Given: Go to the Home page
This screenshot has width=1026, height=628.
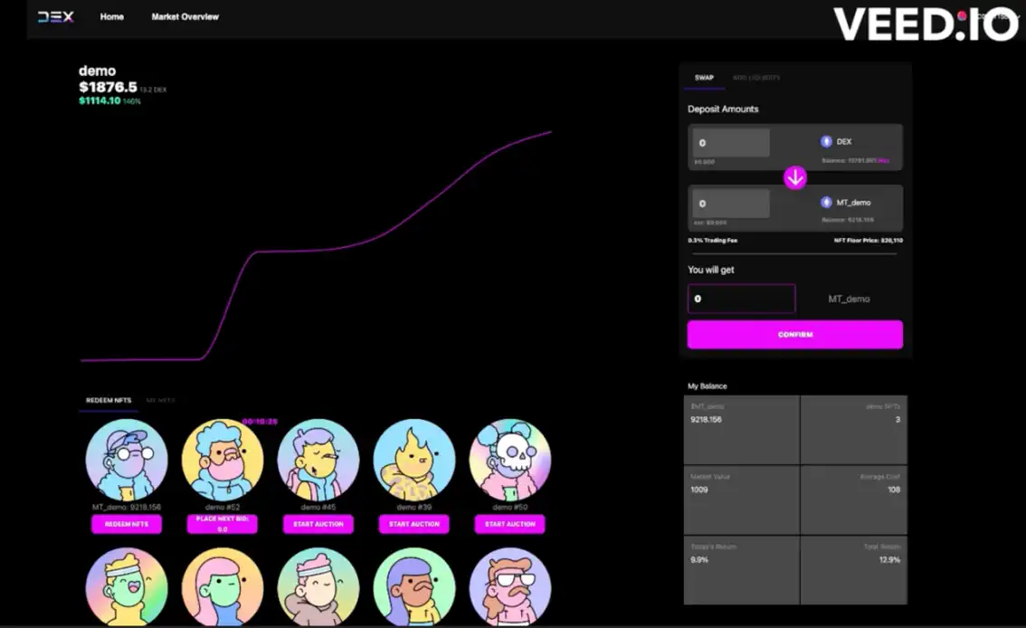Looking at the screenshot, I should click(x=112, y=17).
